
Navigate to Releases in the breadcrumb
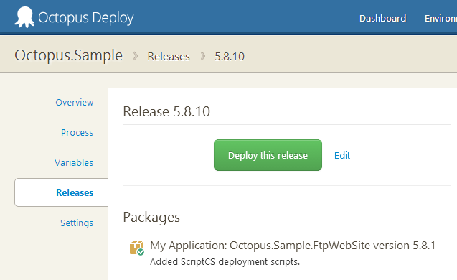169,57
